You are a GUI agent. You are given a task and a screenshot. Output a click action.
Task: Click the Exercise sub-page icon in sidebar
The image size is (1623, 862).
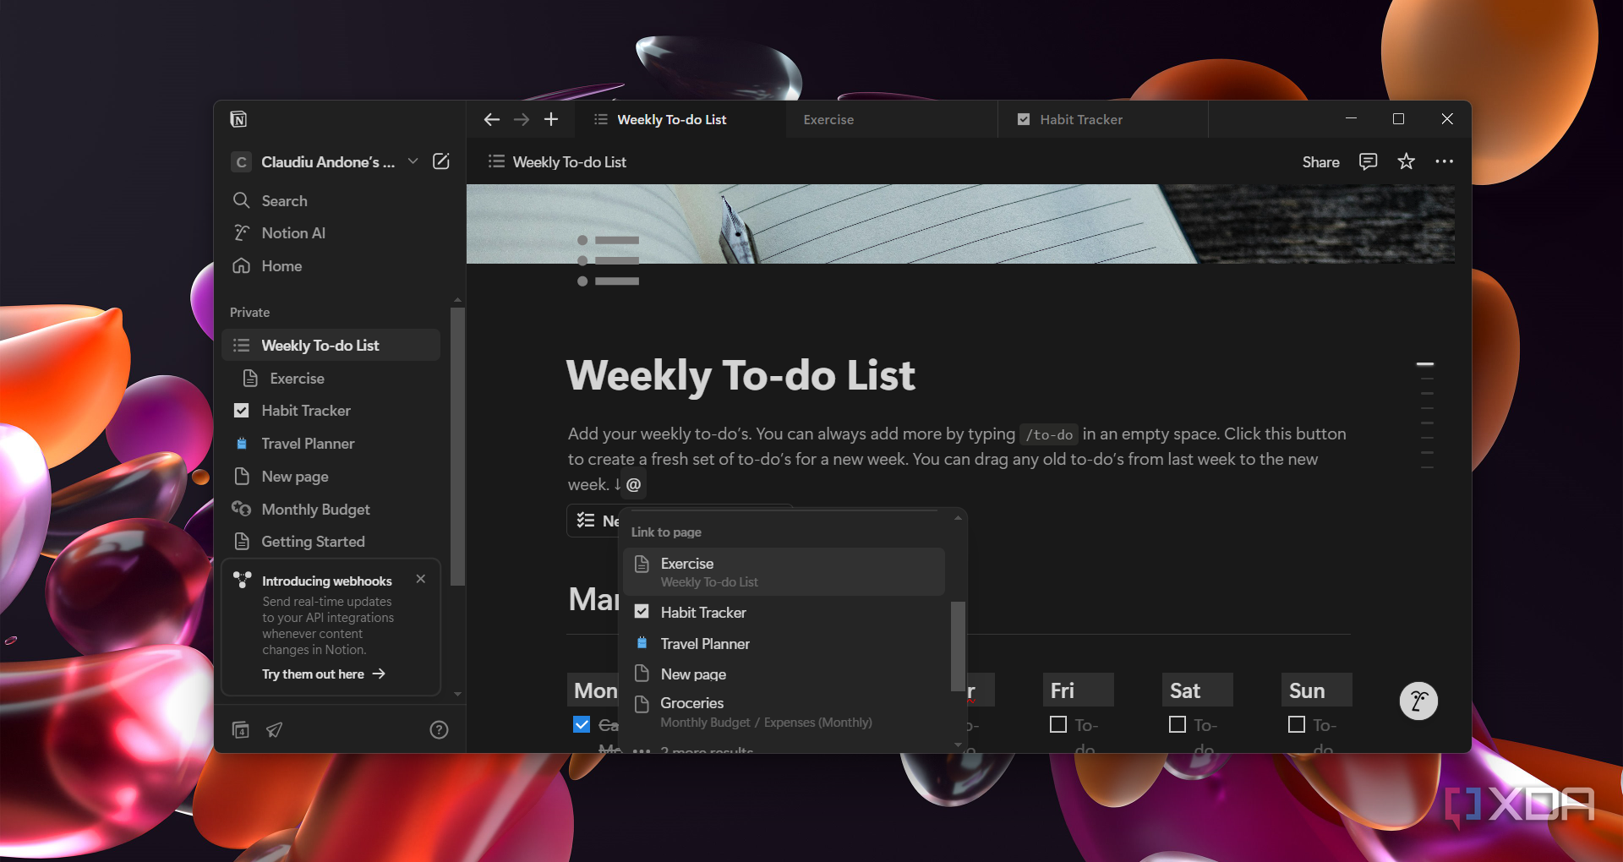250,378
